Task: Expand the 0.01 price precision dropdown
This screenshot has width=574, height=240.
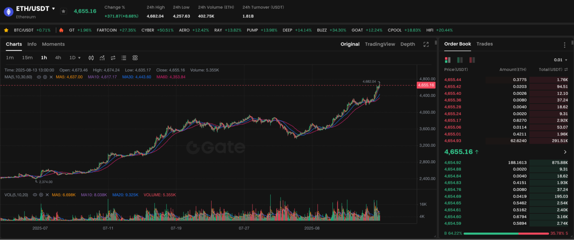Action: 561,60
